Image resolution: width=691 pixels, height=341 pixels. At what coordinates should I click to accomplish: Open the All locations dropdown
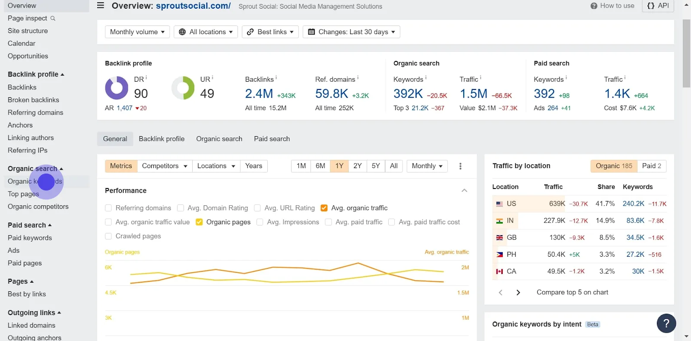pos(206,32)
